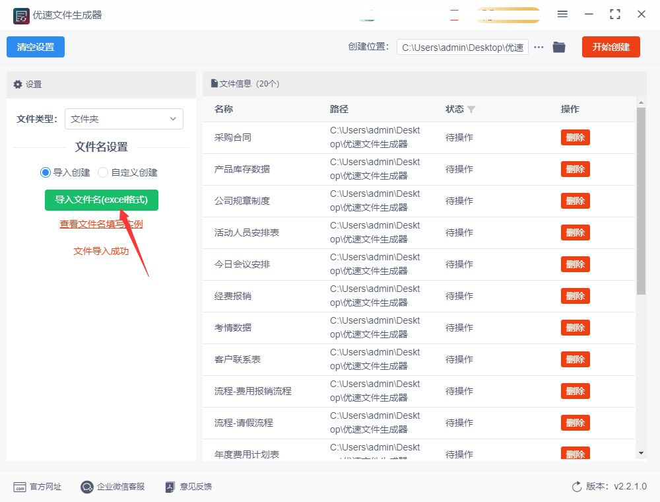This screenshot has width=660, height=502.
Task: Click the 意见反馈 text link
Action: (x=196, y=487)
